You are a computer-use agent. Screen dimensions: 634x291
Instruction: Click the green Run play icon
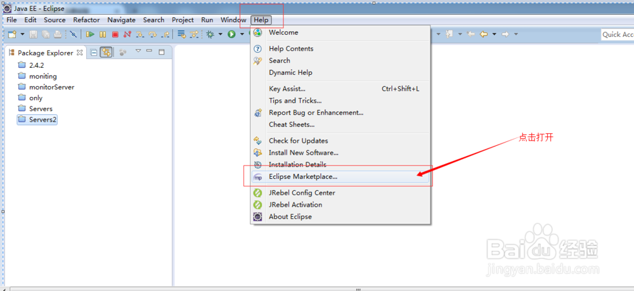[x=231, y=34]
